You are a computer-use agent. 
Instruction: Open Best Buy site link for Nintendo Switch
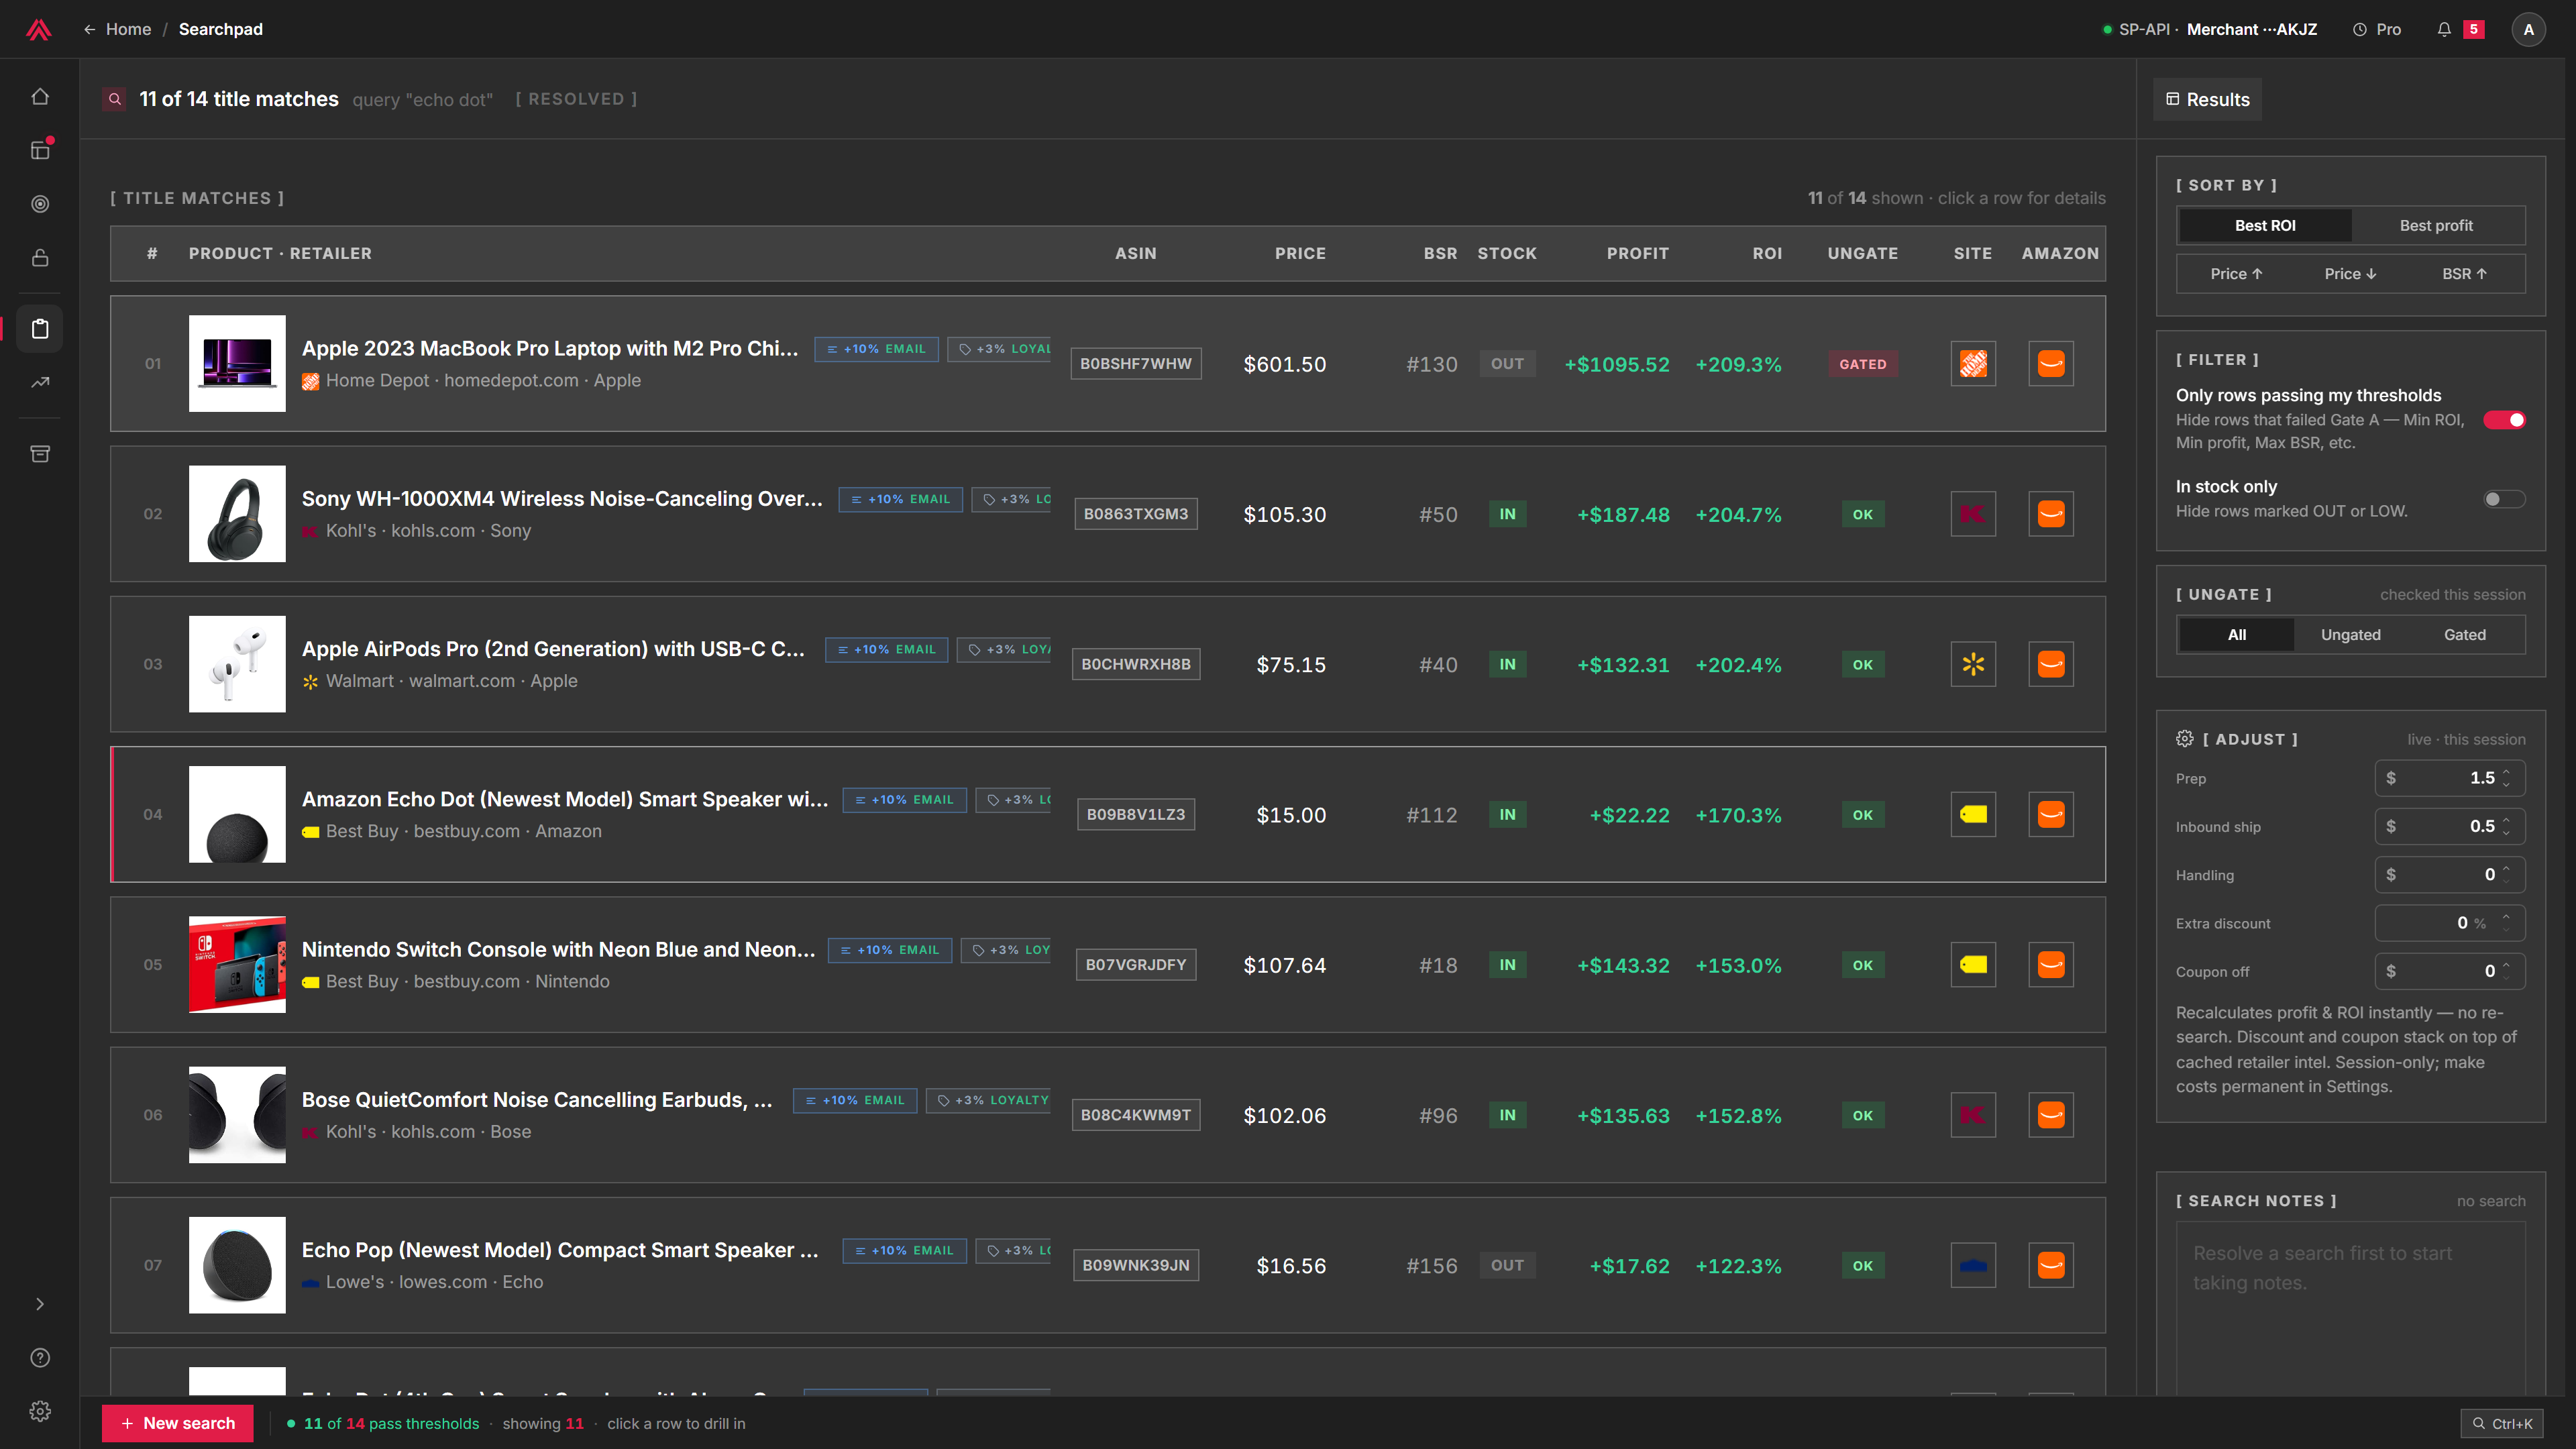pyautogui.click(x=1973, y=965)
